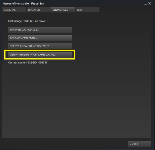Click the Current content BuildID label
Screen dimensions: 155x150
point(23,62)
